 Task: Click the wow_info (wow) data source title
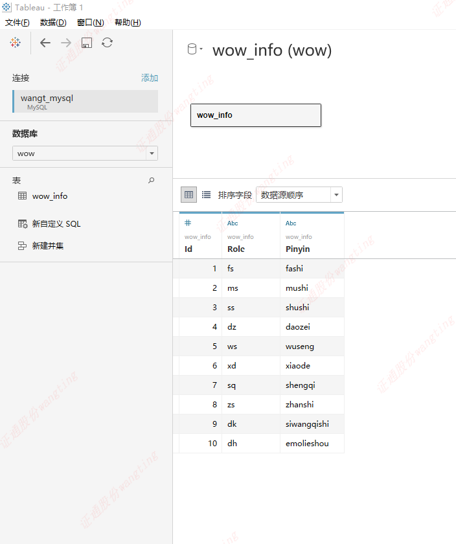[x=272, y=51]
